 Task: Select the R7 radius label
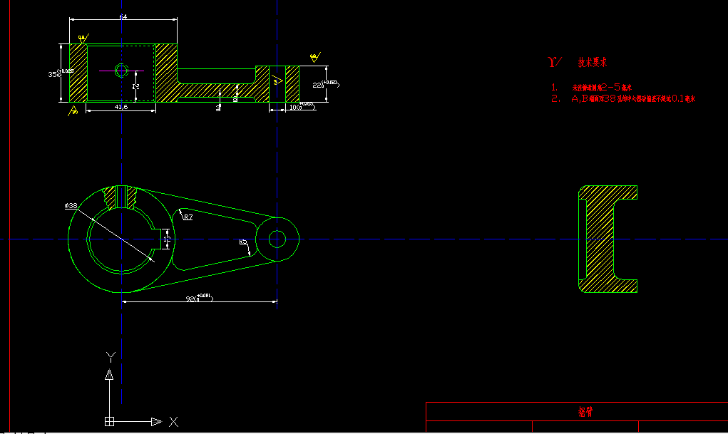tap(188, 217)
